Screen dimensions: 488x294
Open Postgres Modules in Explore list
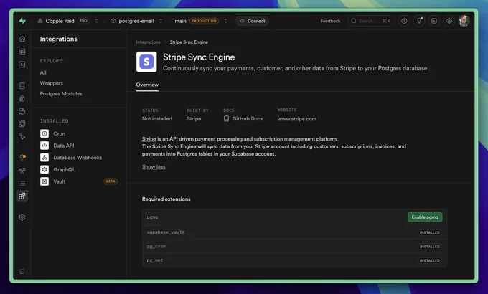[61, 94]
